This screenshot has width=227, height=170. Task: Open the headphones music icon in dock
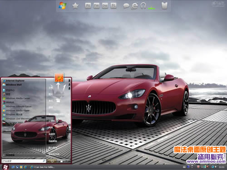pyautogui.click(x=143, y=6)
